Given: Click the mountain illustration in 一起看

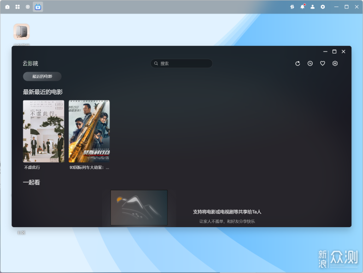Looking at the screenshot, I should click(139, 207).
